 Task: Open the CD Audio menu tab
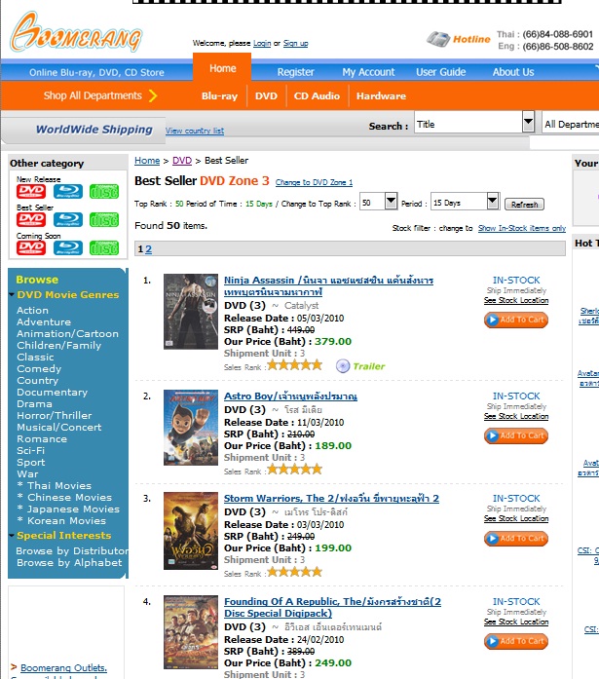(317, 96)
